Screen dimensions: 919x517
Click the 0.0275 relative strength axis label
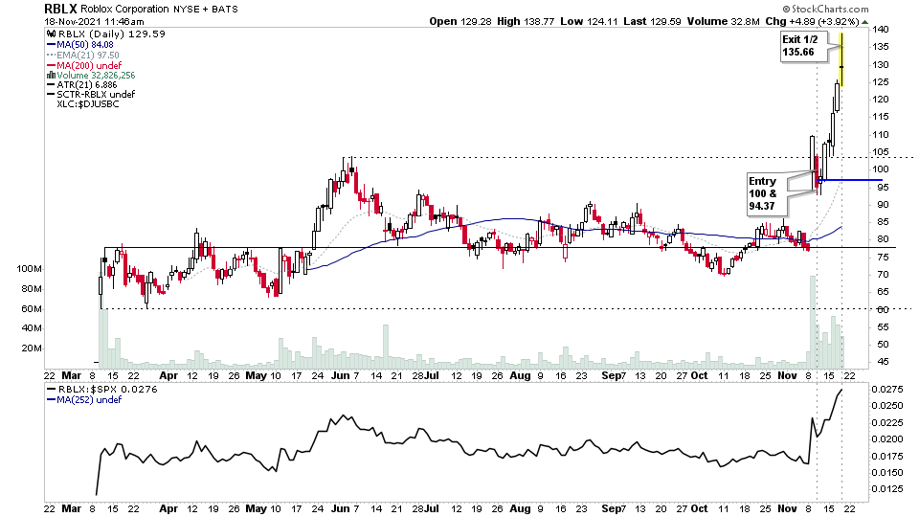tap(886, 390)
